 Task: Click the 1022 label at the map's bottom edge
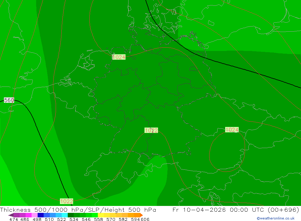[x=67, y=201]
